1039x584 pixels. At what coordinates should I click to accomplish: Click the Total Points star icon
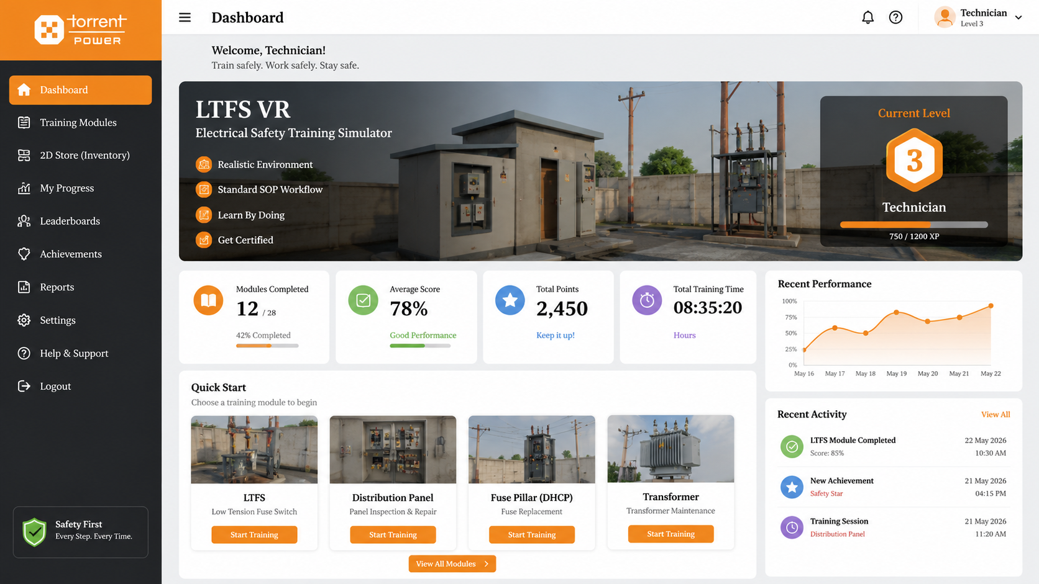pyautogui.click(x=510, y=300)
